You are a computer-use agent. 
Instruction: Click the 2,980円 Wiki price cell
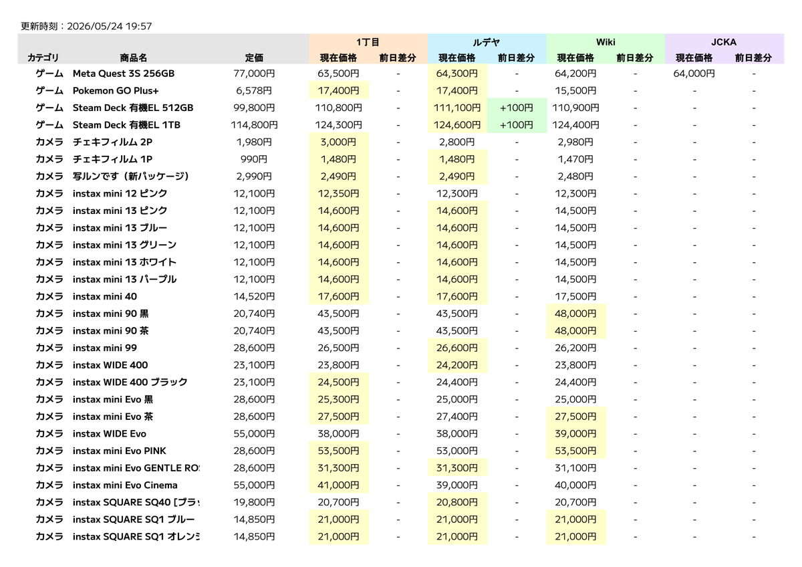click(575, 142)
